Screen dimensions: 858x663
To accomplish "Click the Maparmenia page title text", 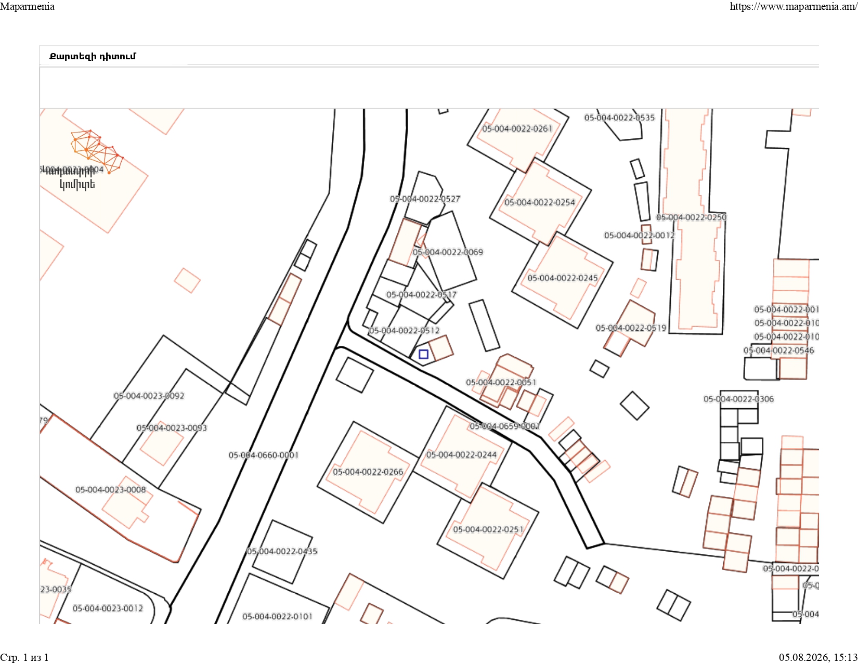I will click(x=27, y=6).
